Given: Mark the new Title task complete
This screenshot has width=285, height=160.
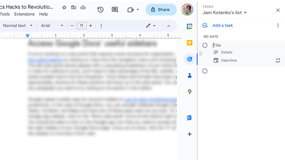Looking at the screenshot, I should (x=205, y=45).
